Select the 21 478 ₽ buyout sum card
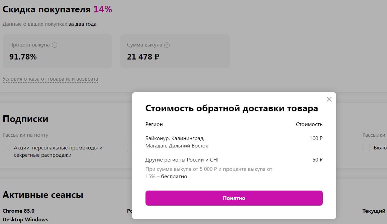Image resolution: width=387 pixels, height=224 pixels. pyautogui.click(x=175, y=51)
